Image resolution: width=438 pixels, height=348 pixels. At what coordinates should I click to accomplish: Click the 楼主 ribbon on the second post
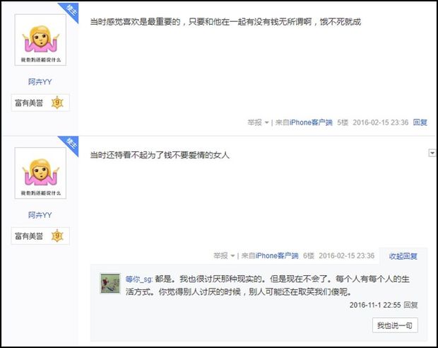point(69,146)
